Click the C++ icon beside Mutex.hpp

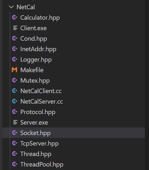point(15,80)
